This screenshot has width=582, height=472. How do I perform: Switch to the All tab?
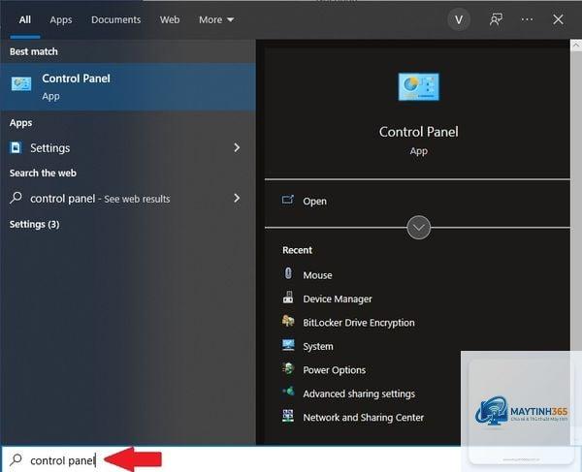[x=25, y=19]
